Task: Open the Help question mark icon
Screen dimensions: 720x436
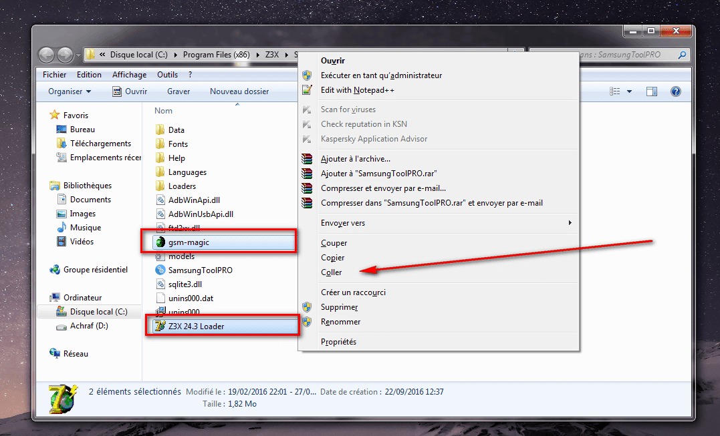Action: [x=675, y=91]
